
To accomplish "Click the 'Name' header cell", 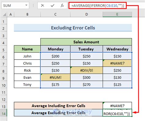I will pos(27,49).
